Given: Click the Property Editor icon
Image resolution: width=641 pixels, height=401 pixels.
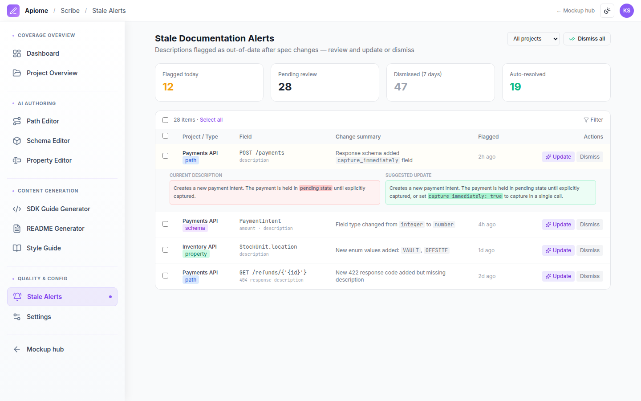Looking at the screenshot, I should pyautogui.click(x=17, y=160).
